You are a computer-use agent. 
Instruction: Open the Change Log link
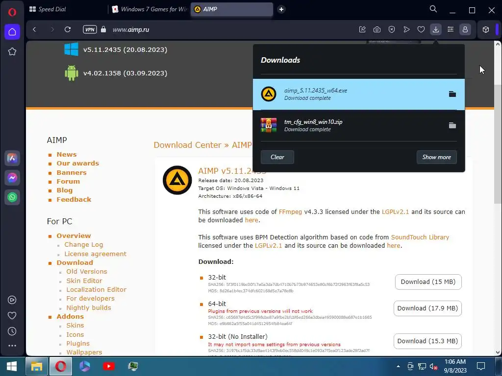click(83, 245)
